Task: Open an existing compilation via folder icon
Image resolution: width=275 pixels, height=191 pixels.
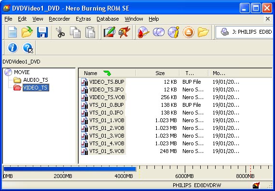Action: [x=27, y=32]
